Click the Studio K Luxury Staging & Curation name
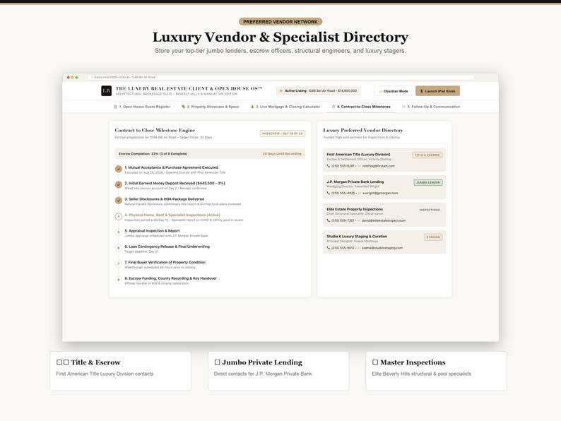Screen dimensions: 561x421 (357, 237)
